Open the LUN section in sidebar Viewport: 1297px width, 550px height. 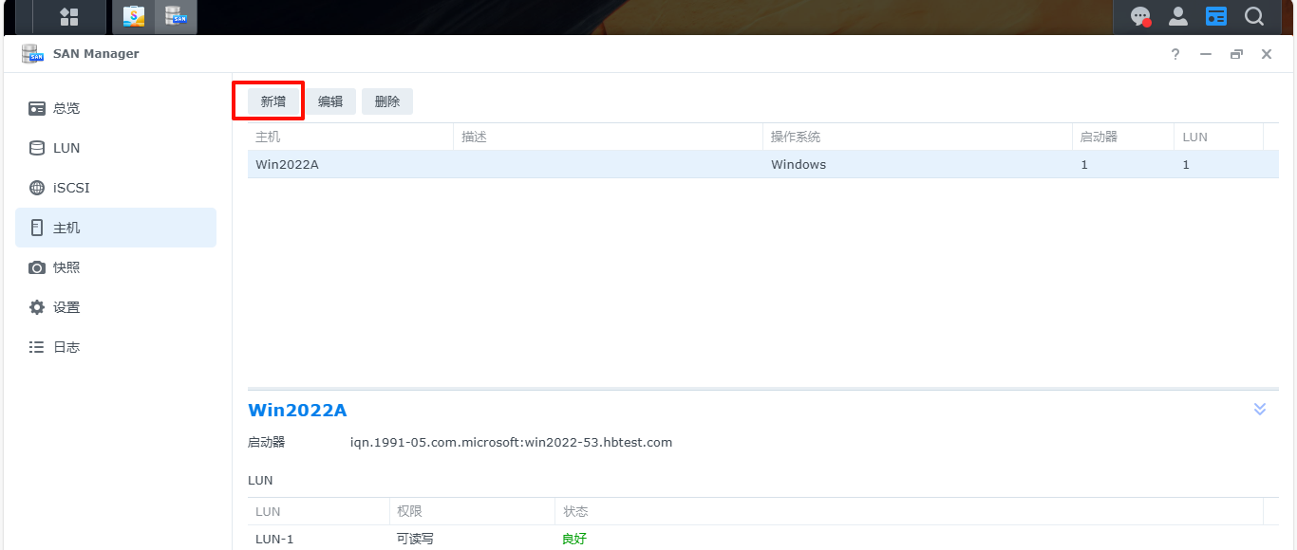(66, 148)
